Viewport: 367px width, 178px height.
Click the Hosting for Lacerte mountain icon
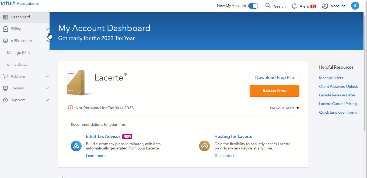point(204,146)
